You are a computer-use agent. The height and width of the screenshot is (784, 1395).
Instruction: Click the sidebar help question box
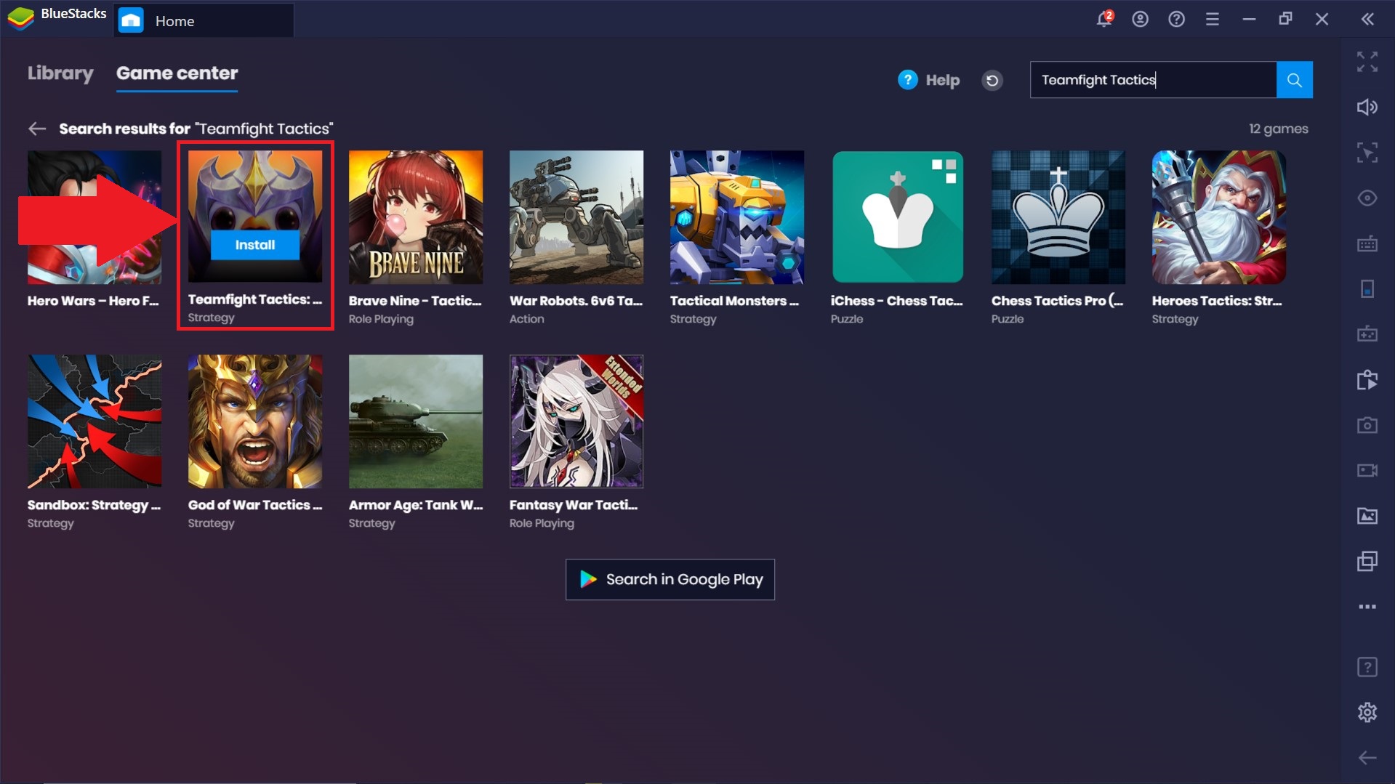tap(1367, 667)
